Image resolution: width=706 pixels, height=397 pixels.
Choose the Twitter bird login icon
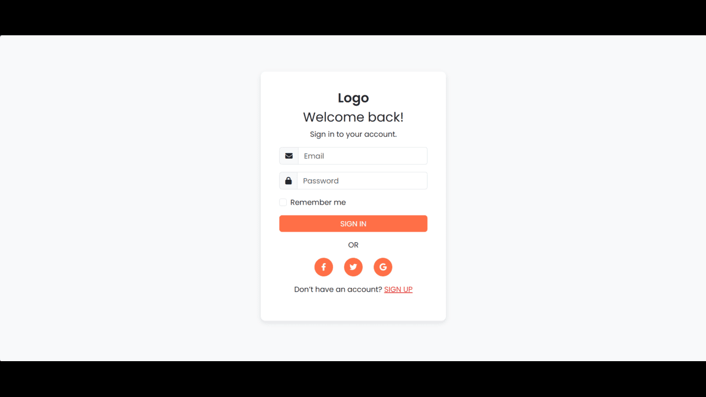tap(354, 267)
